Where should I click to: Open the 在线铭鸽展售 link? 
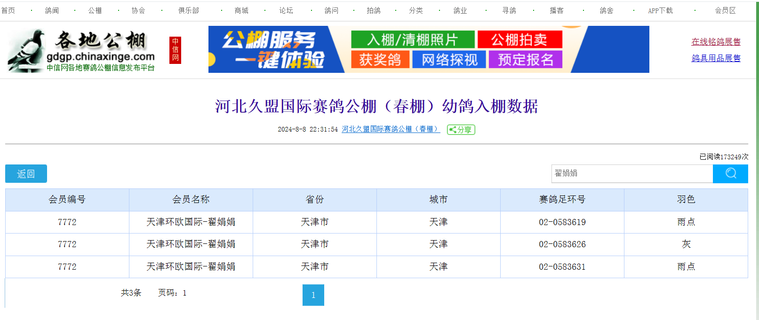coord(716,42)
